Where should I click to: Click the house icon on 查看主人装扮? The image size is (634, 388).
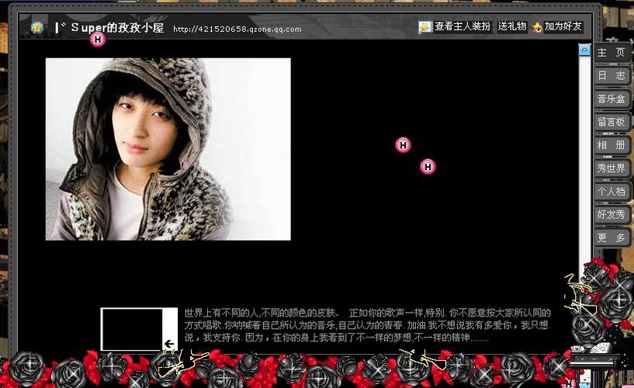pos(425,27)
